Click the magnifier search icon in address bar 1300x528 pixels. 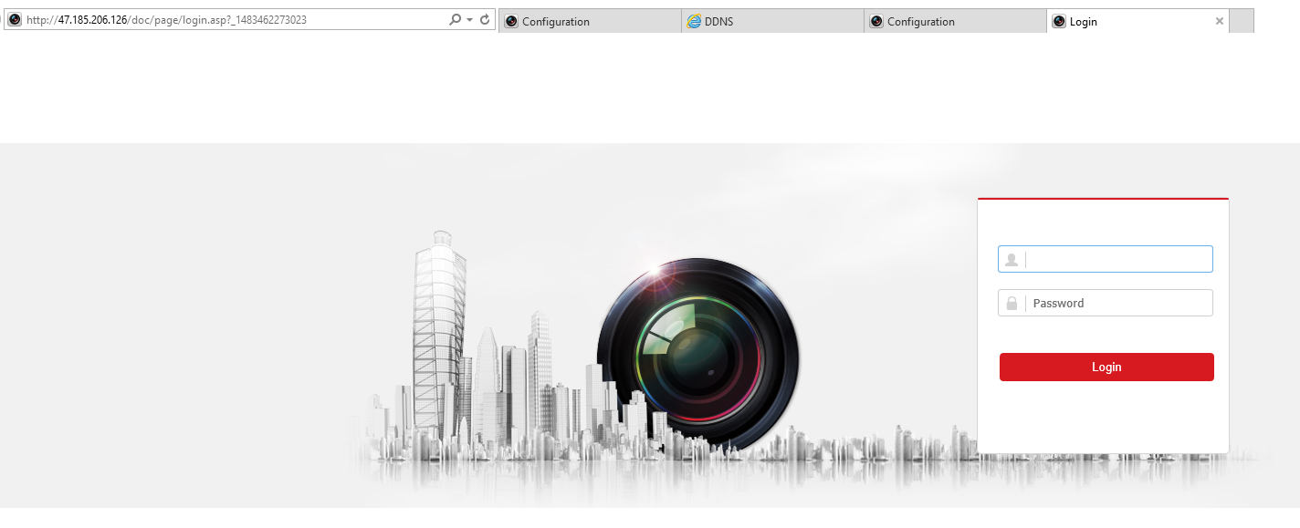(455, 20)
